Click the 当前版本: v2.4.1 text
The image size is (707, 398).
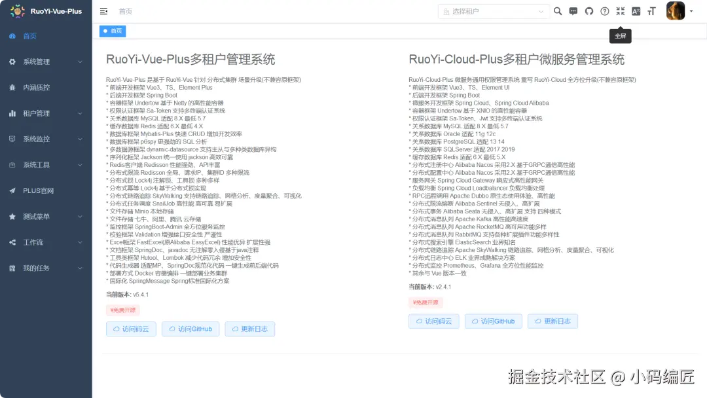click(x=429, y=287)
